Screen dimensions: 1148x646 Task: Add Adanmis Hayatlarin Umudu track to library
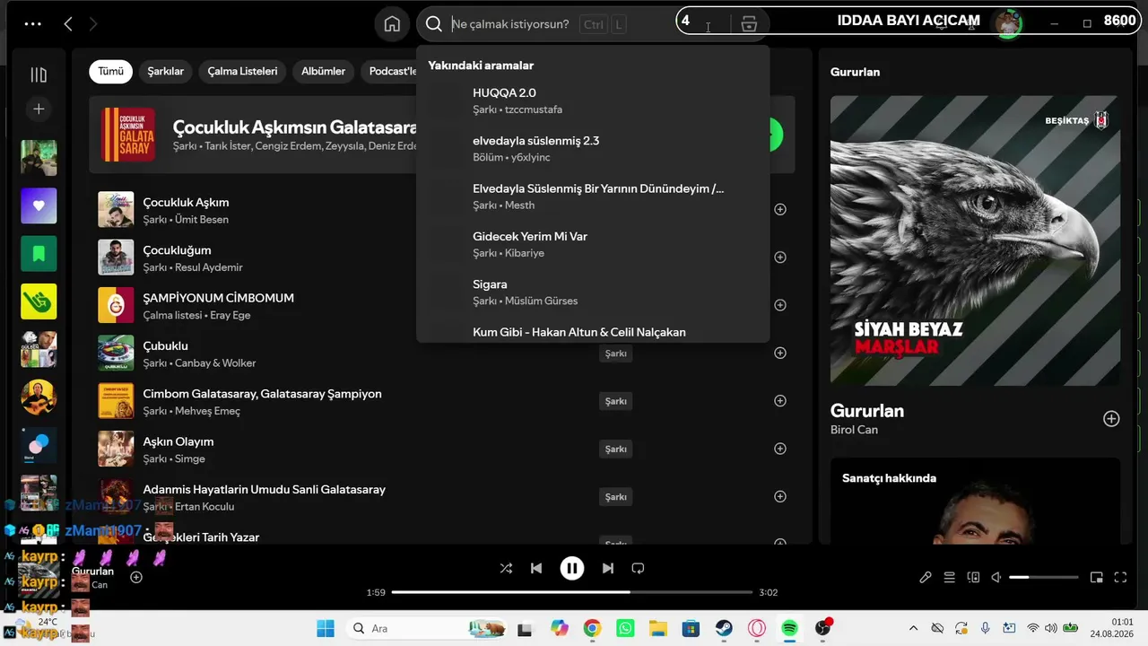pos(780,496)
